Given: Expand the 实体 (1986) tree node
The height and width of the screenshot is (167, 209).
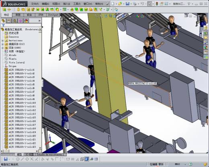Looking at the screenshot, I should pos(2,48).
